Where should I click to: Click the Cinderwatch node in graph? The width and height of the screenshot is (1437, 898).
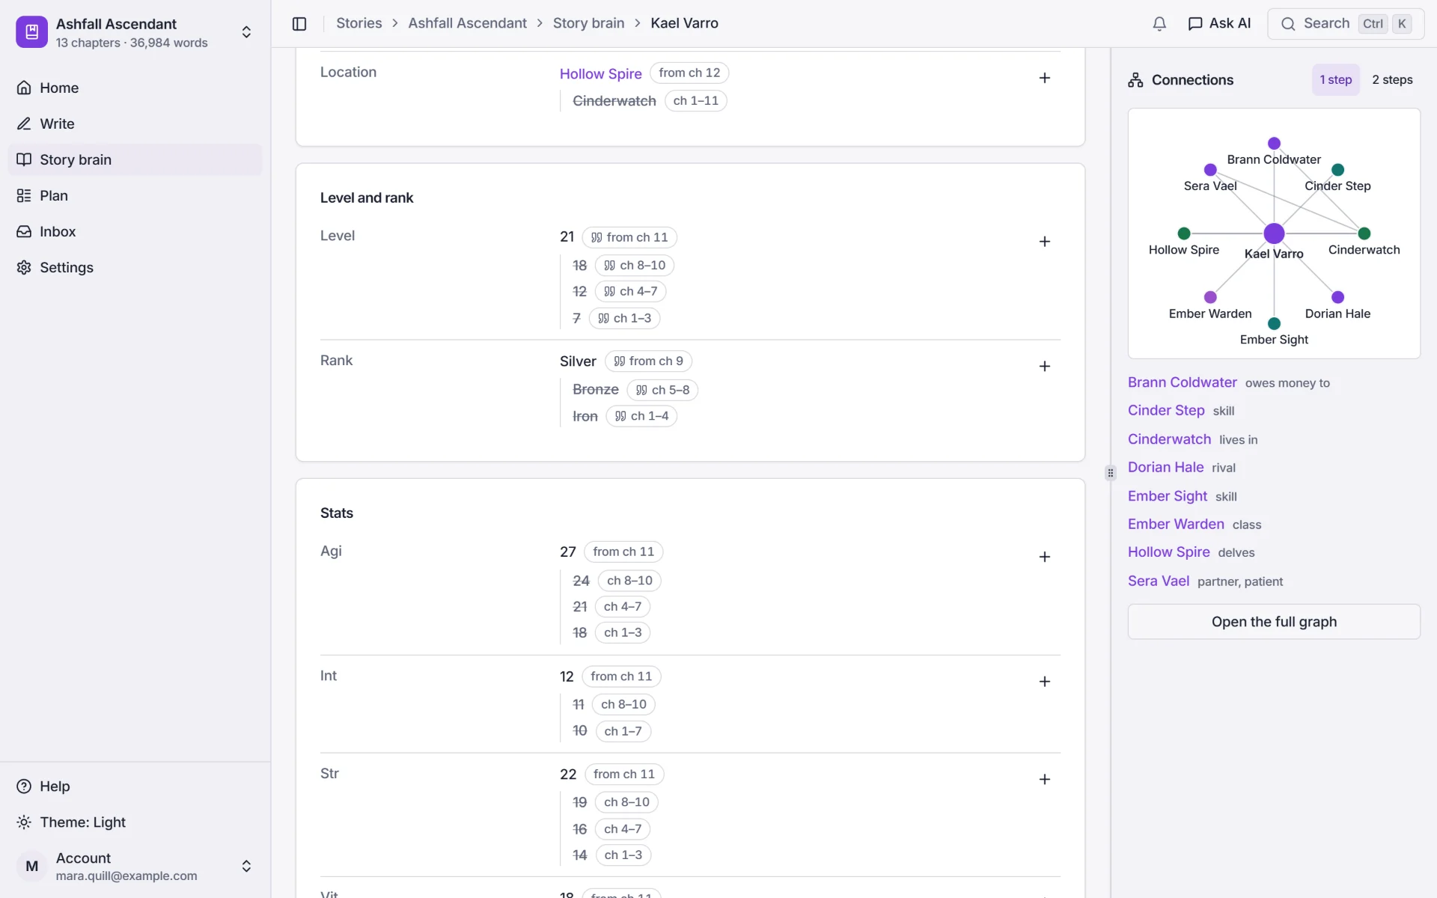coord(1364,233)
